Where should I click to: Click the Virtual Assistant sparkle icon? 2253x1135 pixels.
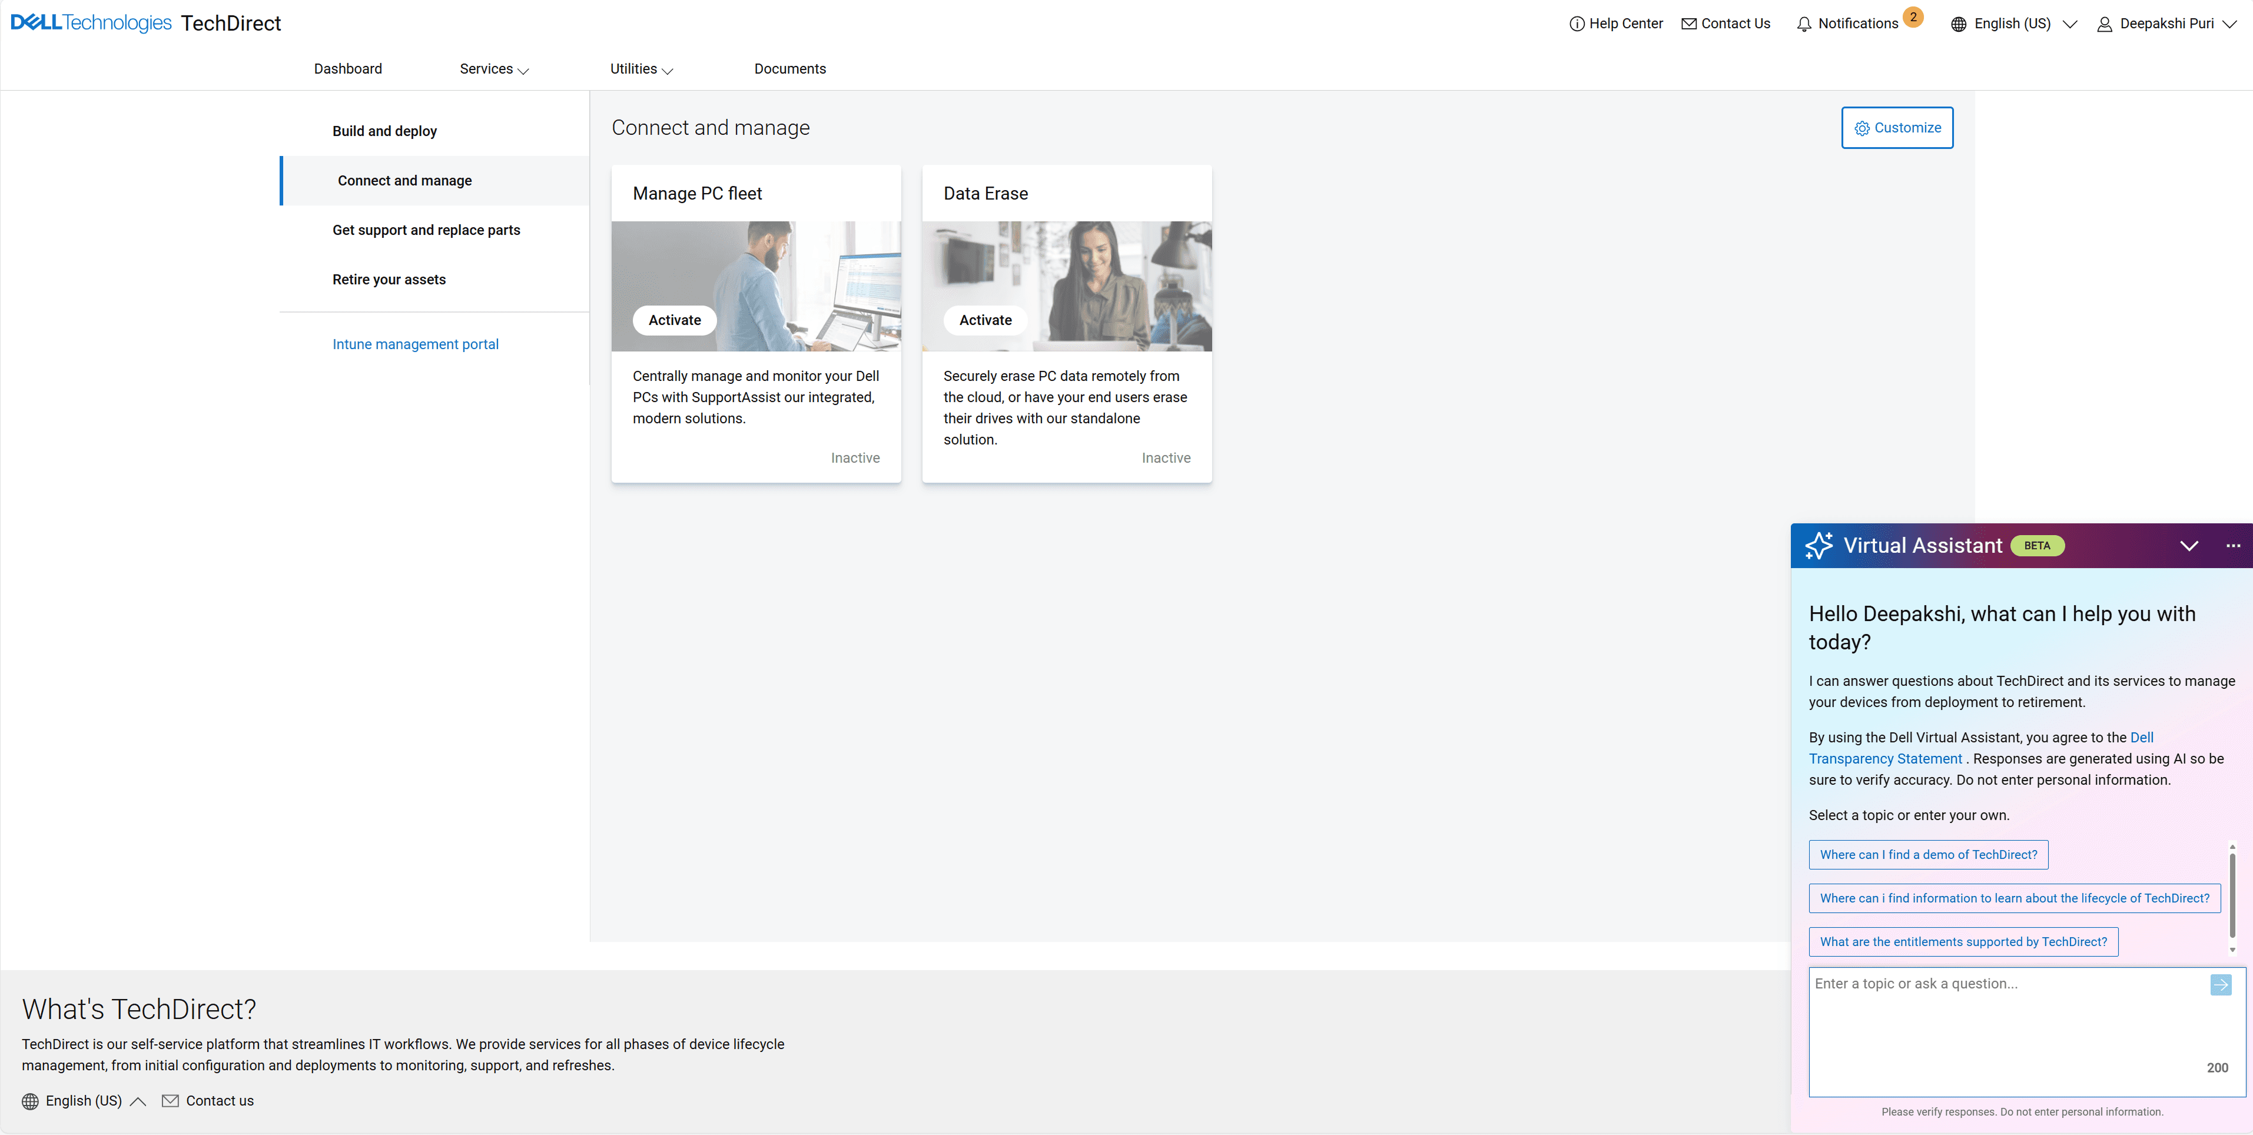(x=1819, y=546)
